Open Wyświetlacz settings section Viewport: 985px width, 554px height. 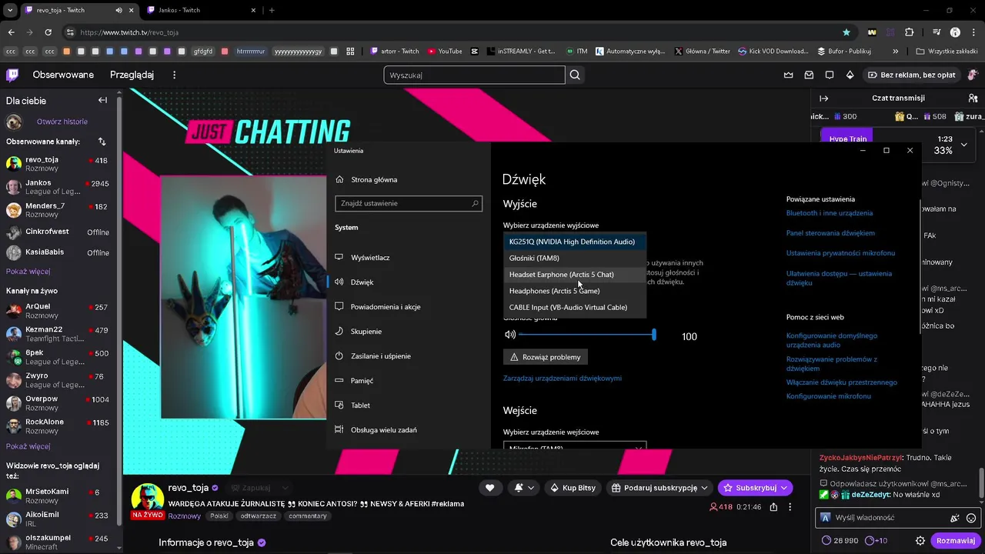pyautogui.click(x=370, y=257)
